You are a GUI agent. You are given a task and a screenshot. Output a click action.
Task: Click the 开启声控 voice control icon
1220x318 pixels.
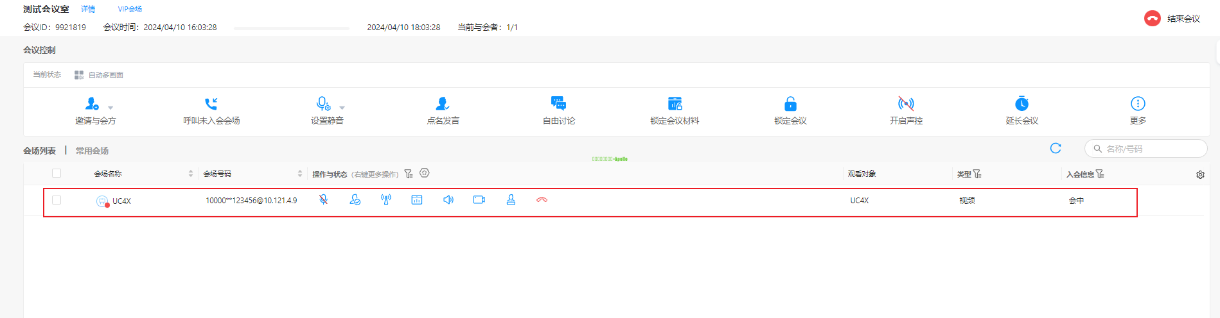906,104
